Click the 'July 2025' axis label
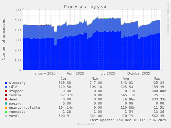The height and width of the screenshot is (128, 171). pos(107,73)
